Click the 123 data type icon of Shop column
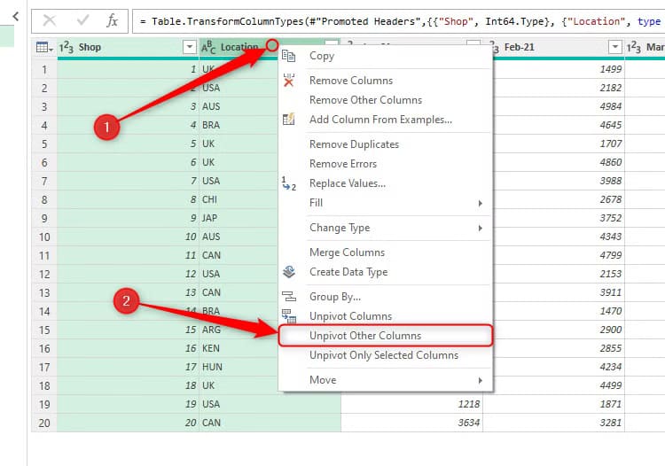Viewport: 665px width, 466px height. (66, 47)
